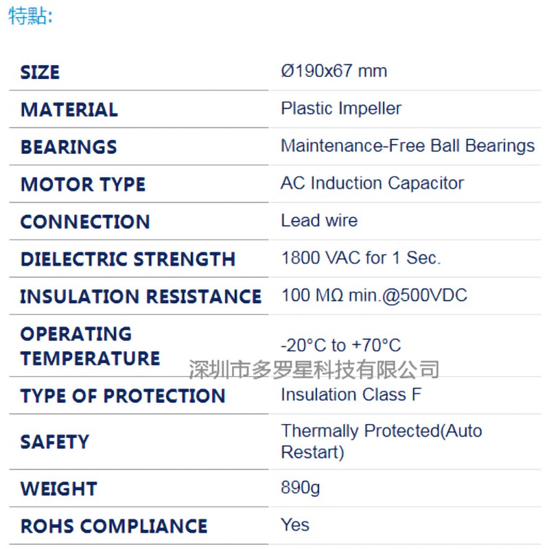Viewport: 549px width, 549px height.
Task: Click the 深圳市多罗星科技有限公司 watermark text
Action: (314, 370)
